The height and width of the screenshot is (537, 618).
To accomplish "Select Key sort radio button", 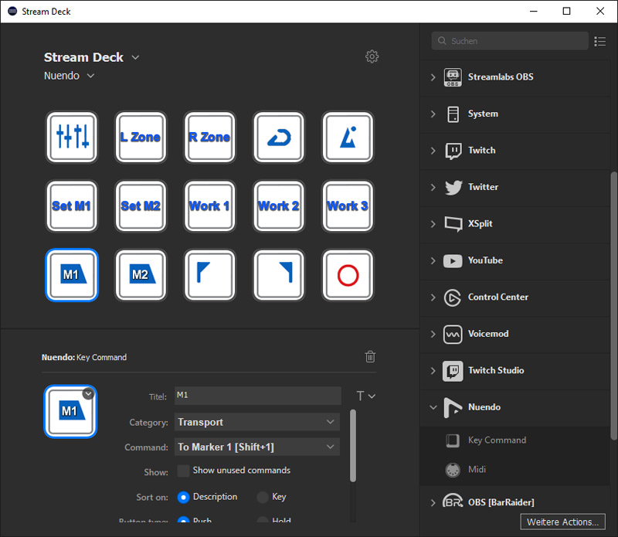I will pyautogui.click(x=263, y=497).
